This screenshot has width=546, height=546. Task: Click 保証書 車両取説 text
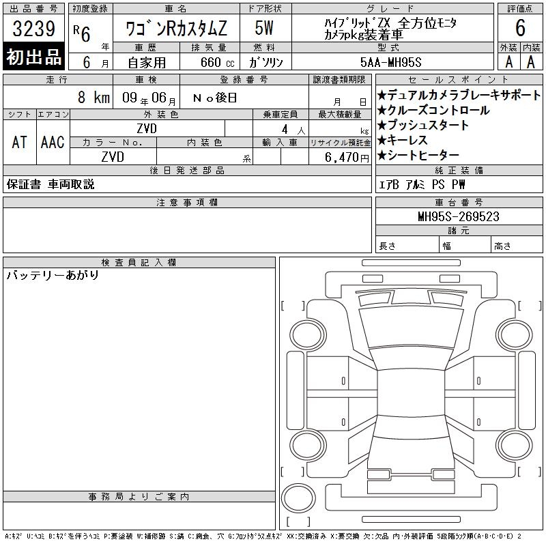coord(51,184)
